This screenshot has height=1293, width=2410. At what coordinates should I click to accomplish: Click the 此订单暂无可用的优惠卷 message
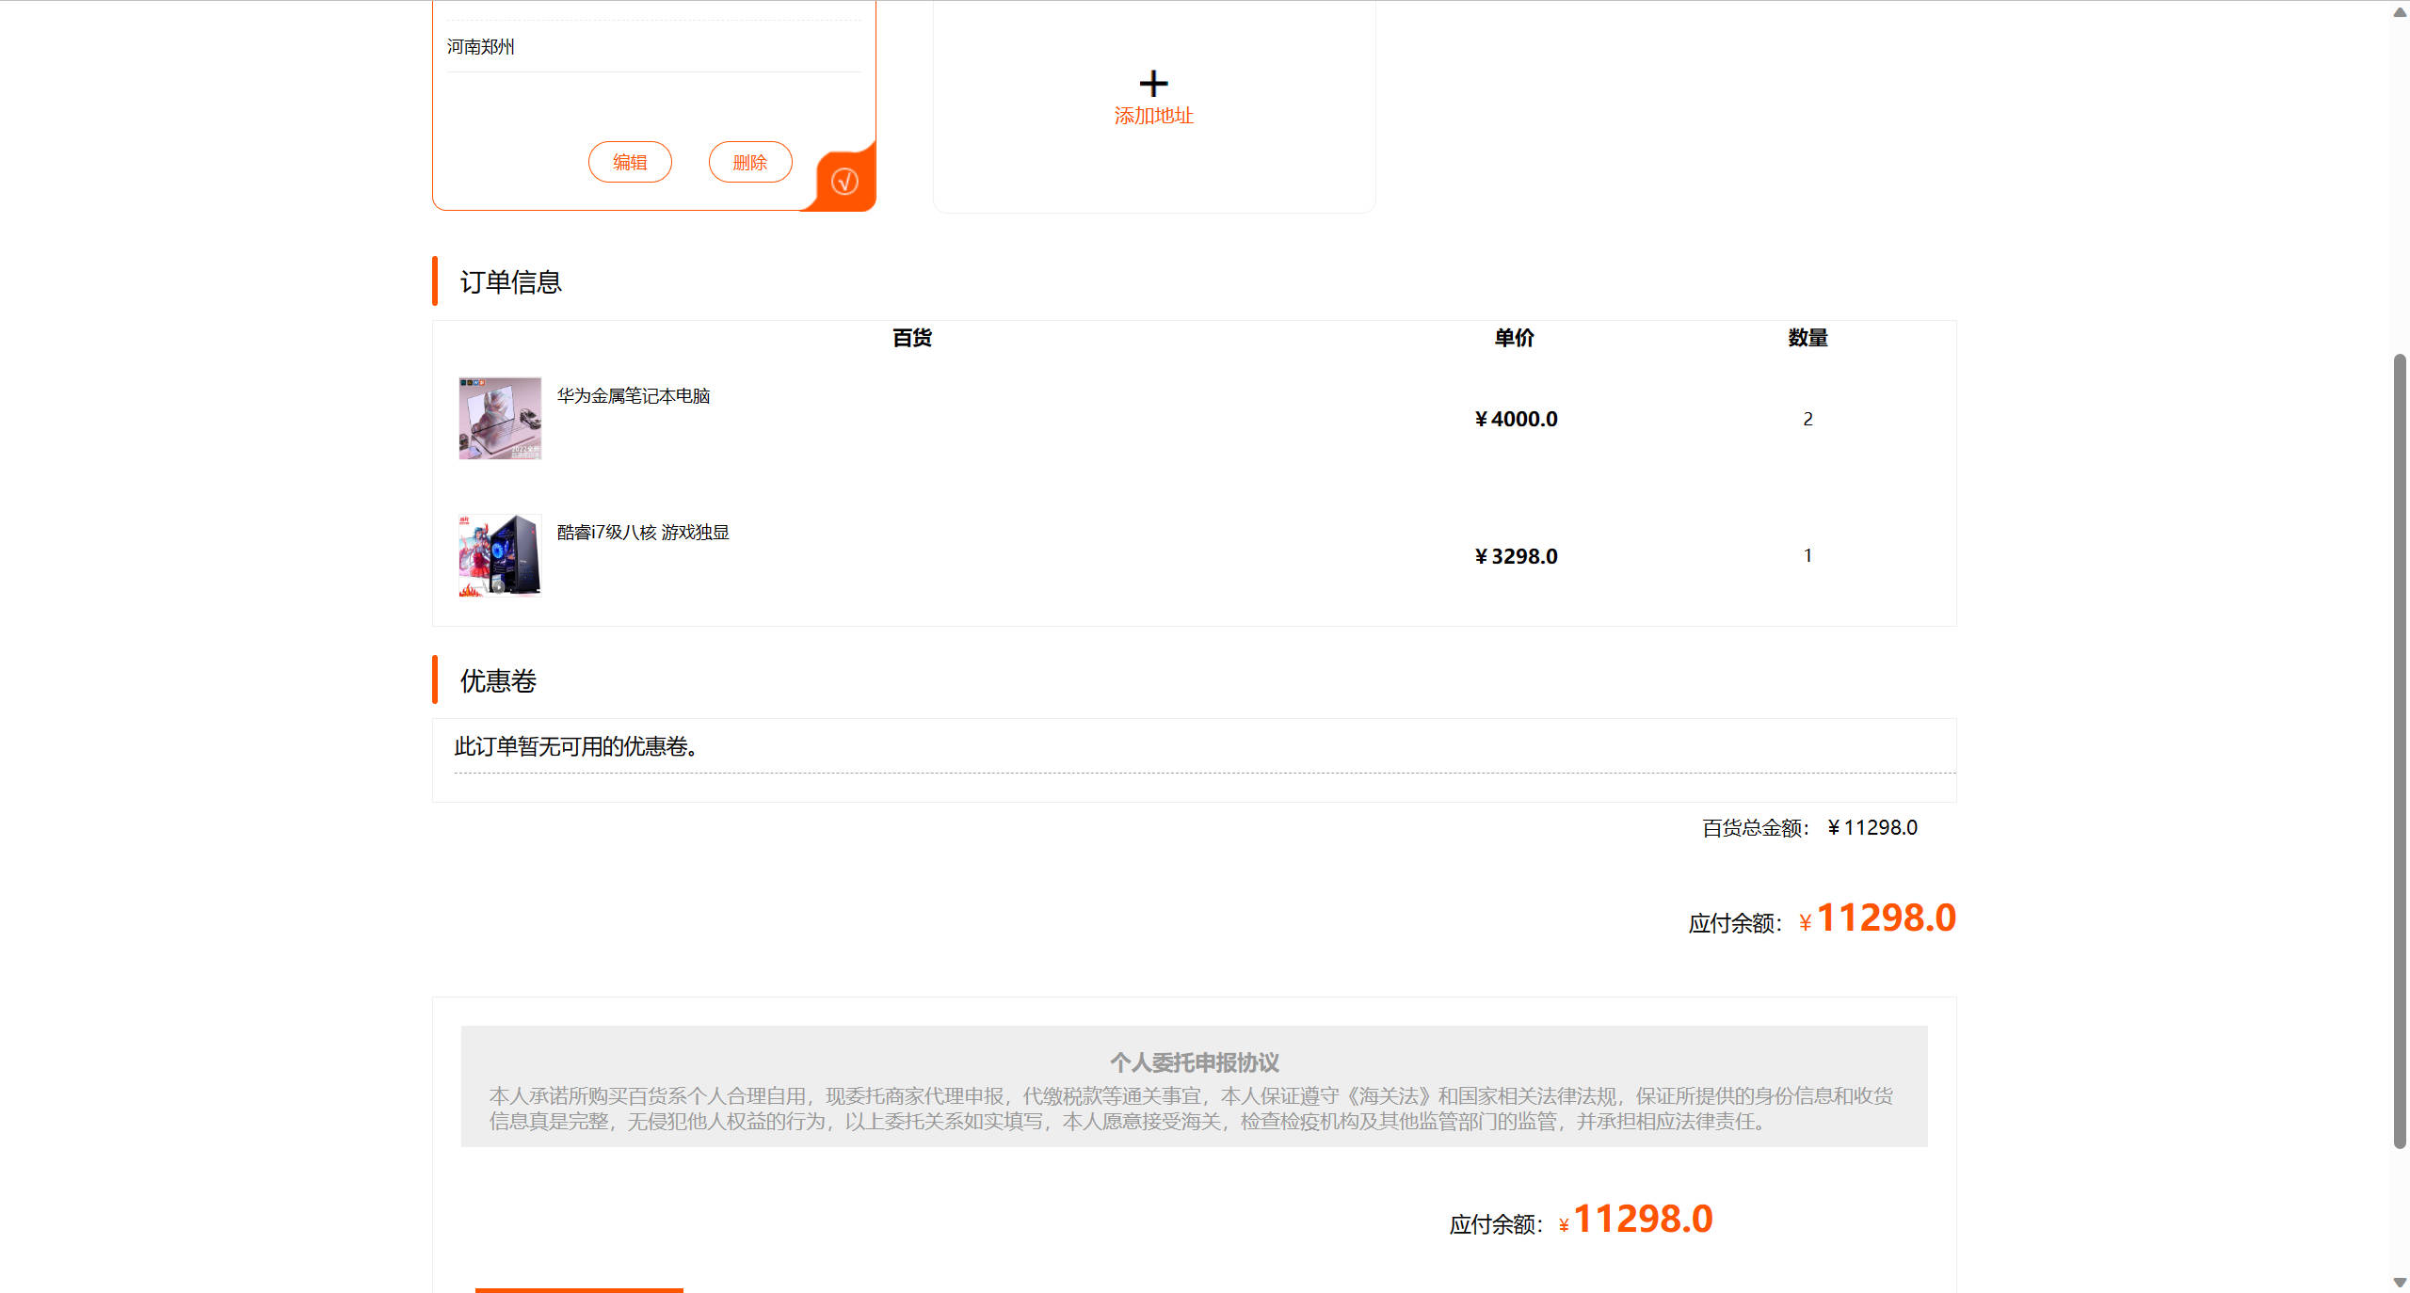(x=576, y=746)
